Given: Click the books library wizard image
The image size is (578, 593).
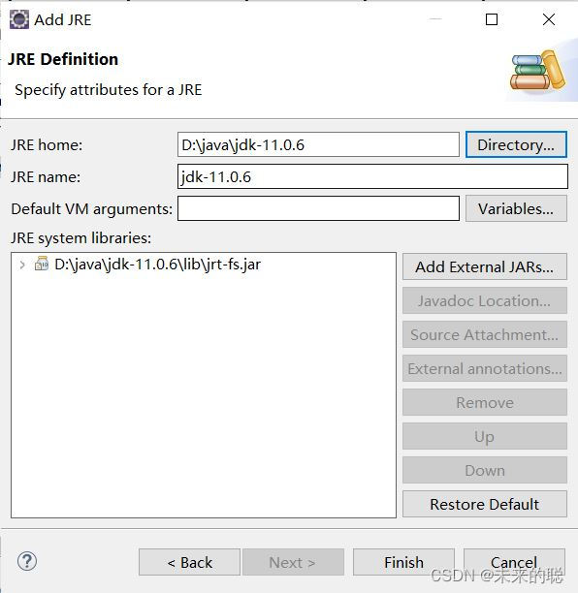Looking at the screenshot, I should click(x=537, y=71).
